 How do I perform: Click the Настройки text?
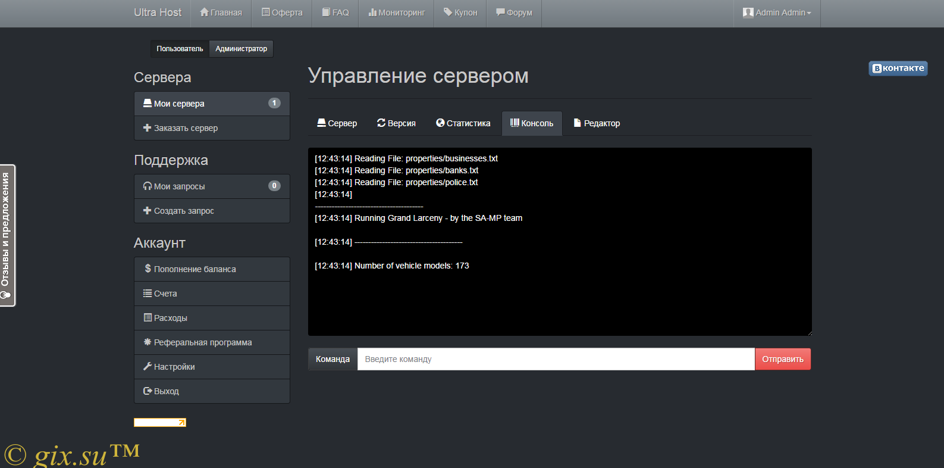174,367
